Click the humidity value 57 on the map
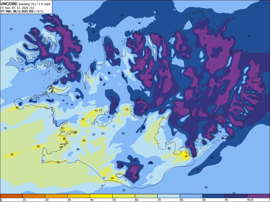The width and height of the screenshot is (270, 202). [163, 117]
